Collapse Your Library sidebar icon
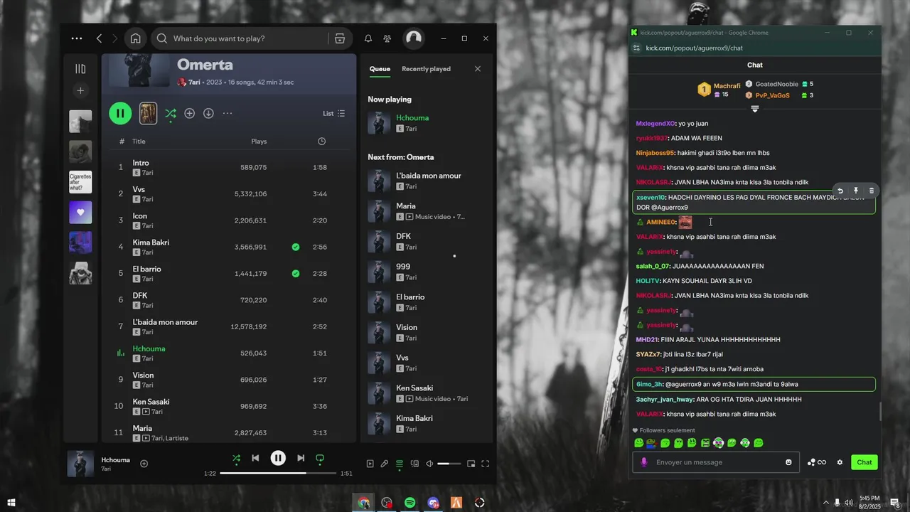 tap(80, 69)
